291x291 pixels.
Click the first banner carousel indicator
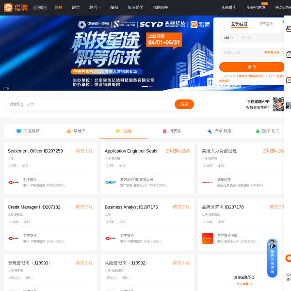[x=145, y=86]
